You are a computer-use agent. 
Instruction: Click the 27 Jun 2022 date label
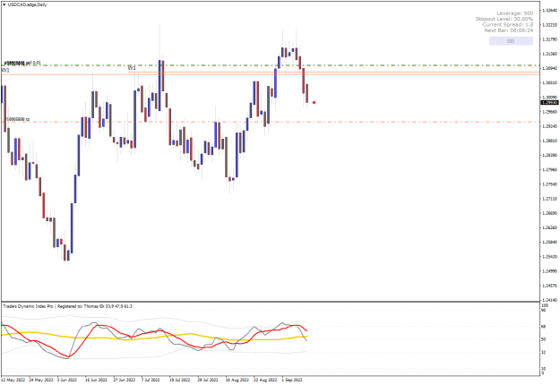coord(125,380)
